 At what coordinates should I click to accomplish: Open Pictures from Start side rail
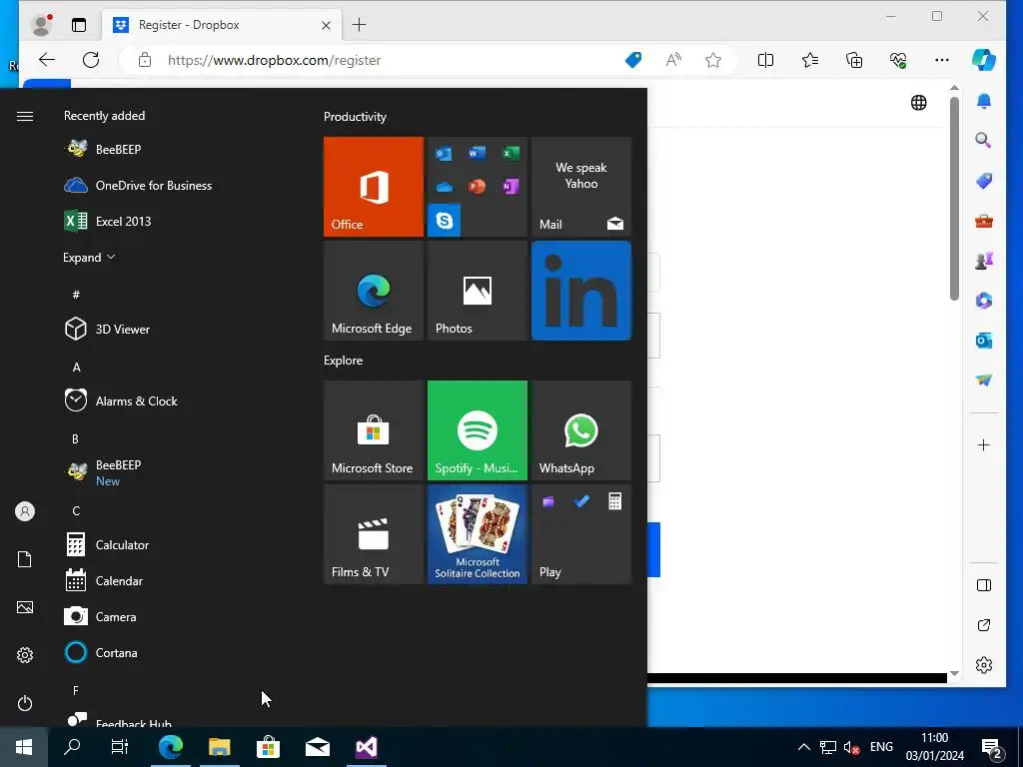[25, 607]
